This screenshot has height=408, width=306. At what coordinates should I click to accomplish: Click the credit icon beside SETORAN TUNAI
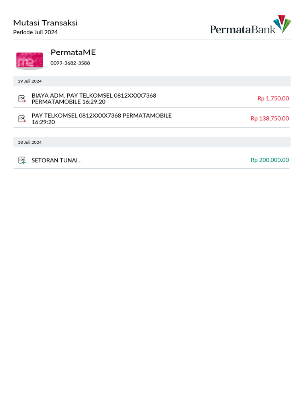[x=22, y=160]
